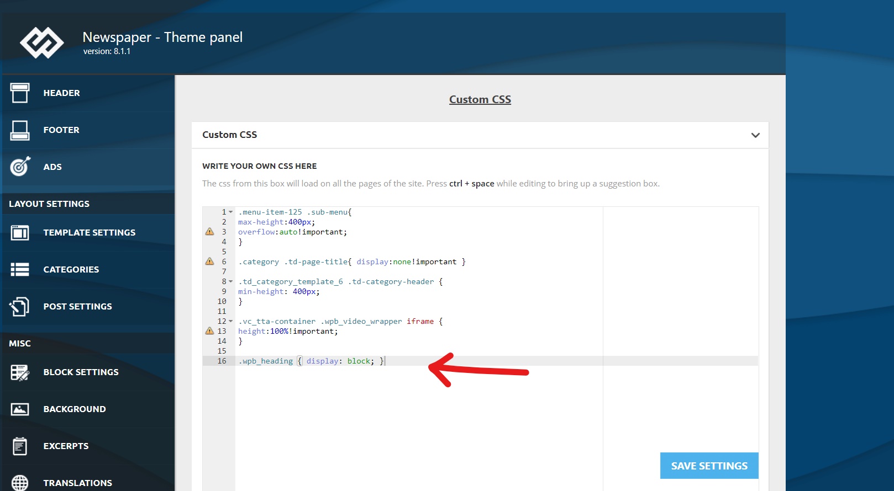Click line number 10 in the gutter
The width and height of the screenshot is (894, 491).
[x=222, y=301]
